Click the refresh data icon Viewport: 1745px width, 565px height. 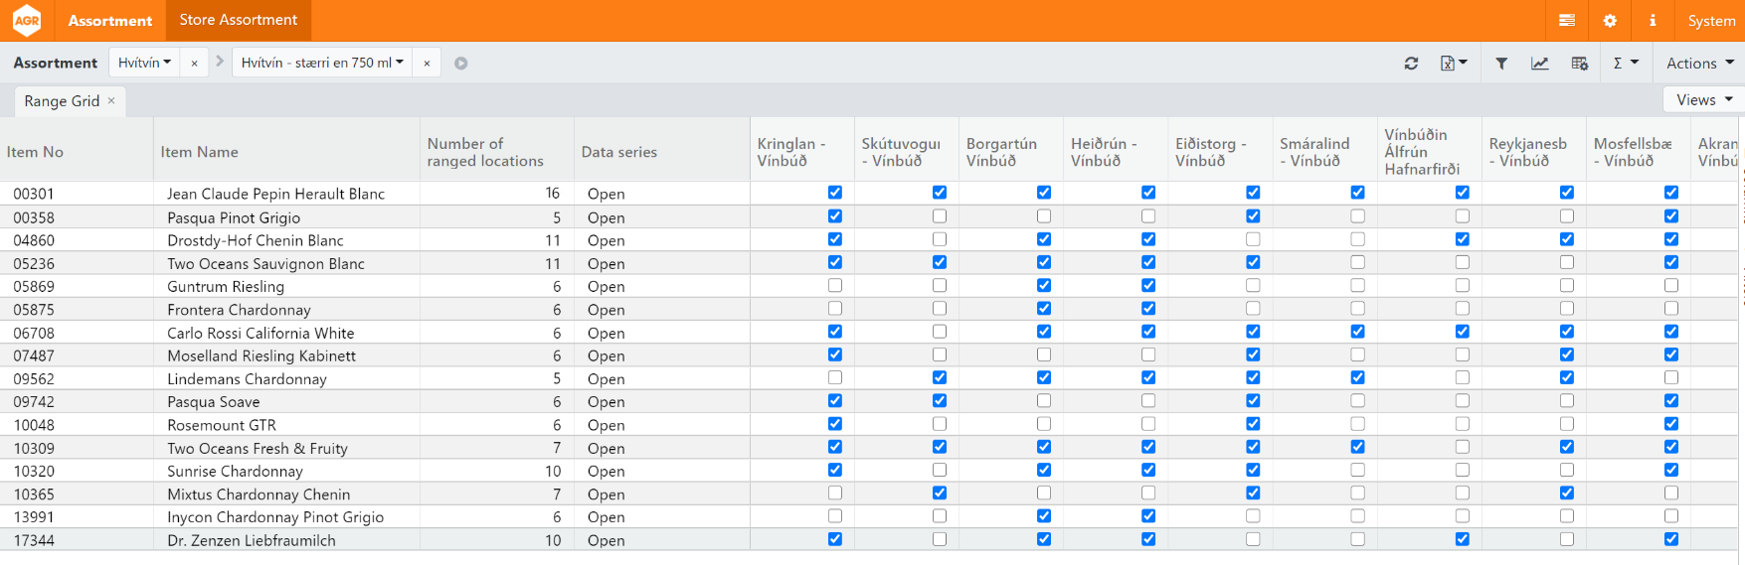point(1411,64)
